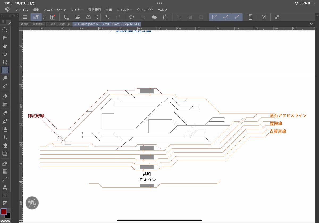Toggle snap to grid

tap(237, 17)
